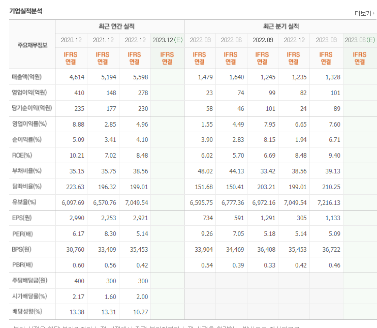Click the 최근 분기 실적 header
Screen dimensions: 377x328
[x=281, y=26]
